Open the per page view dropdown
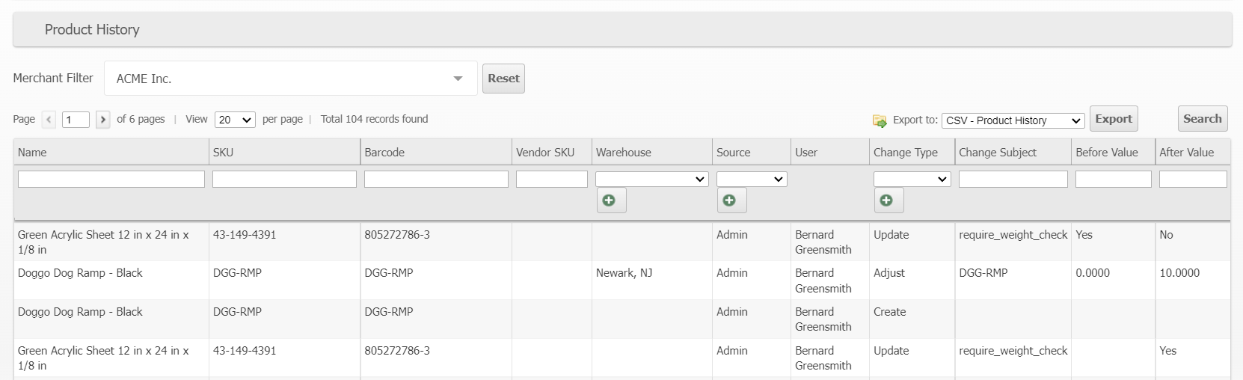This screenshot has height=380, width=1243. click(x=235, y=120)
